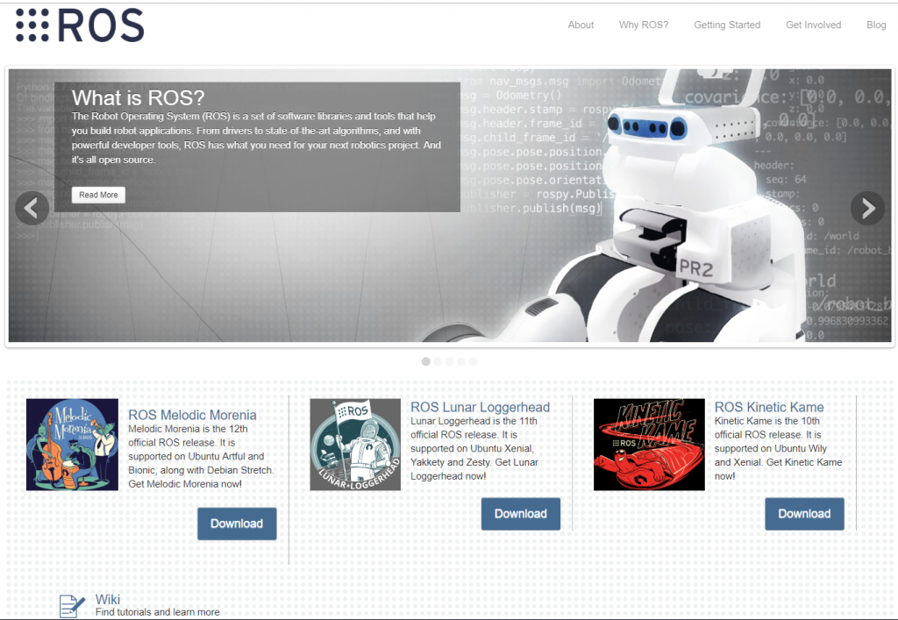Image resolution: width=898 pixels, height=620 pixels.
Task: Download ROS Melodic Morenia
Action: tap(237, 524)
